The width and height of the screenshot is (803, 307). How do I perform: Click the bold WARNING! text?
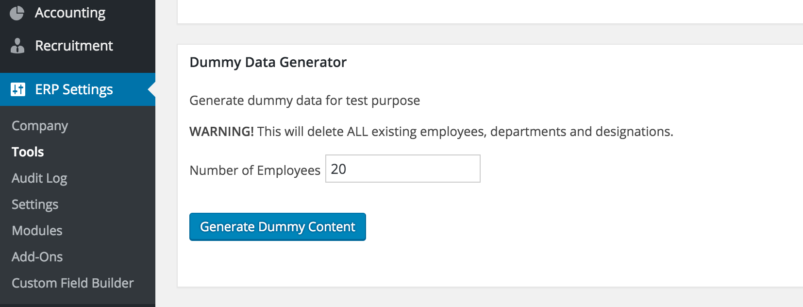tap(221, 132)
